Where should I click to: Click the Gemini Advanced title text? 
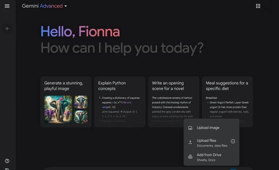click(42, 6)
